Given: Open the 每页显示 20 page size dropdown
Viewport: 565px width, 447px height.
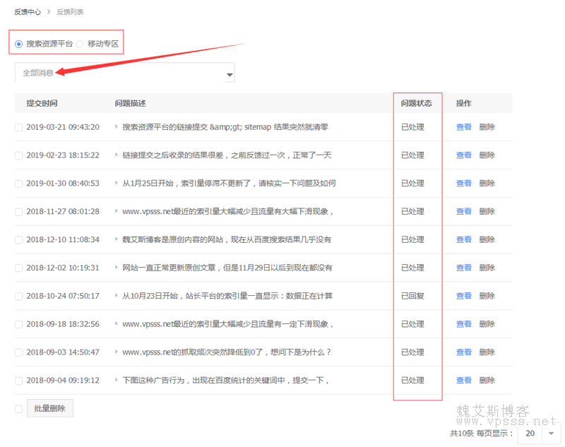Looking at the screenshot, I should pos(540,434).
